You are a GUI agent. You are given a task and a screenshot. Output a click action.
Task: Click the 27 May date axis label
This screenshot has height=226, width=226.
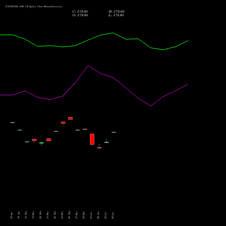(76, 215)
